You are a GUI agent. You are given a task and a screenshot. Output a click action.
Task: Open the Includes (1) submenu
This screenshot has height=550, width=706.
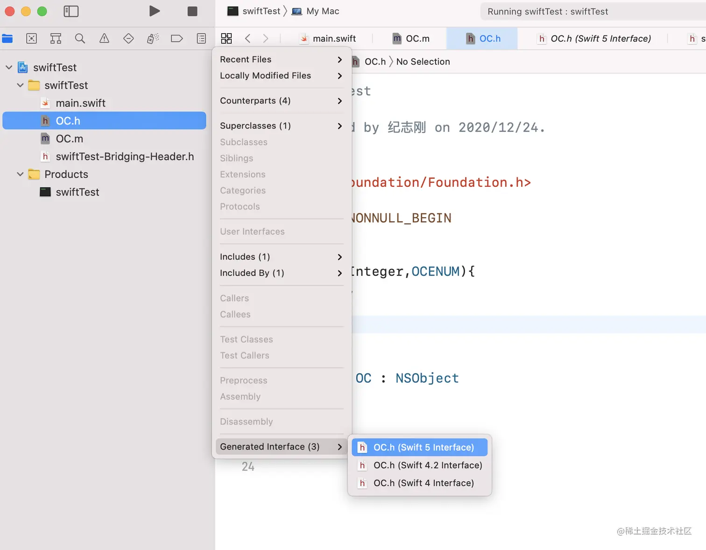281,257
